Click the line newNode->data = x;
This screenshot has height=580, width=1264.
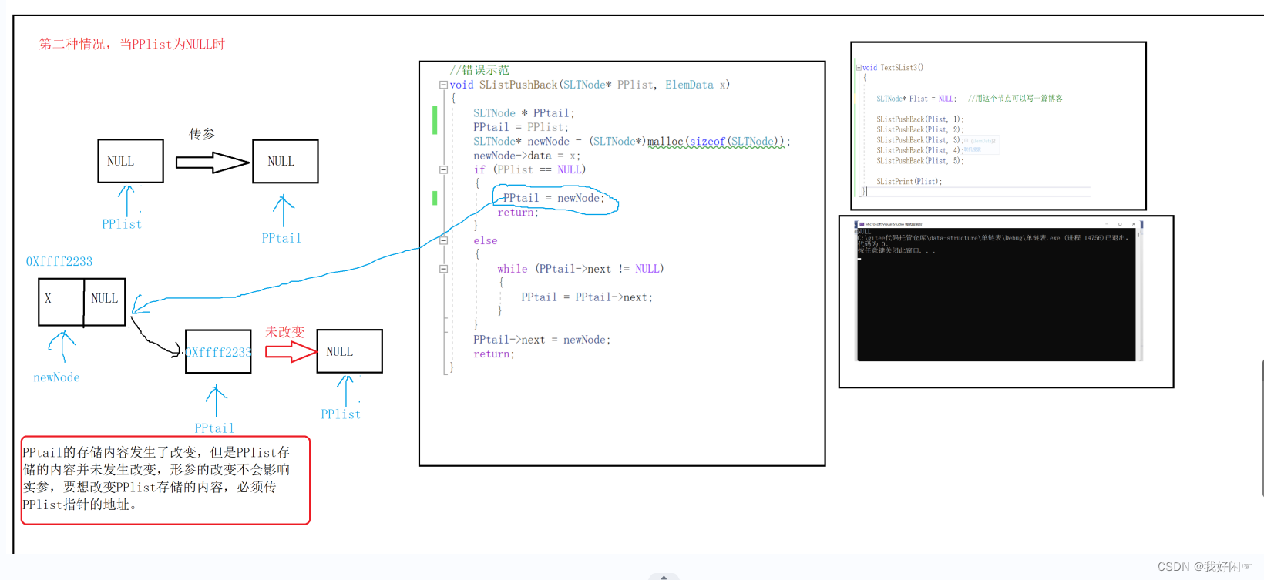[526, 156]
